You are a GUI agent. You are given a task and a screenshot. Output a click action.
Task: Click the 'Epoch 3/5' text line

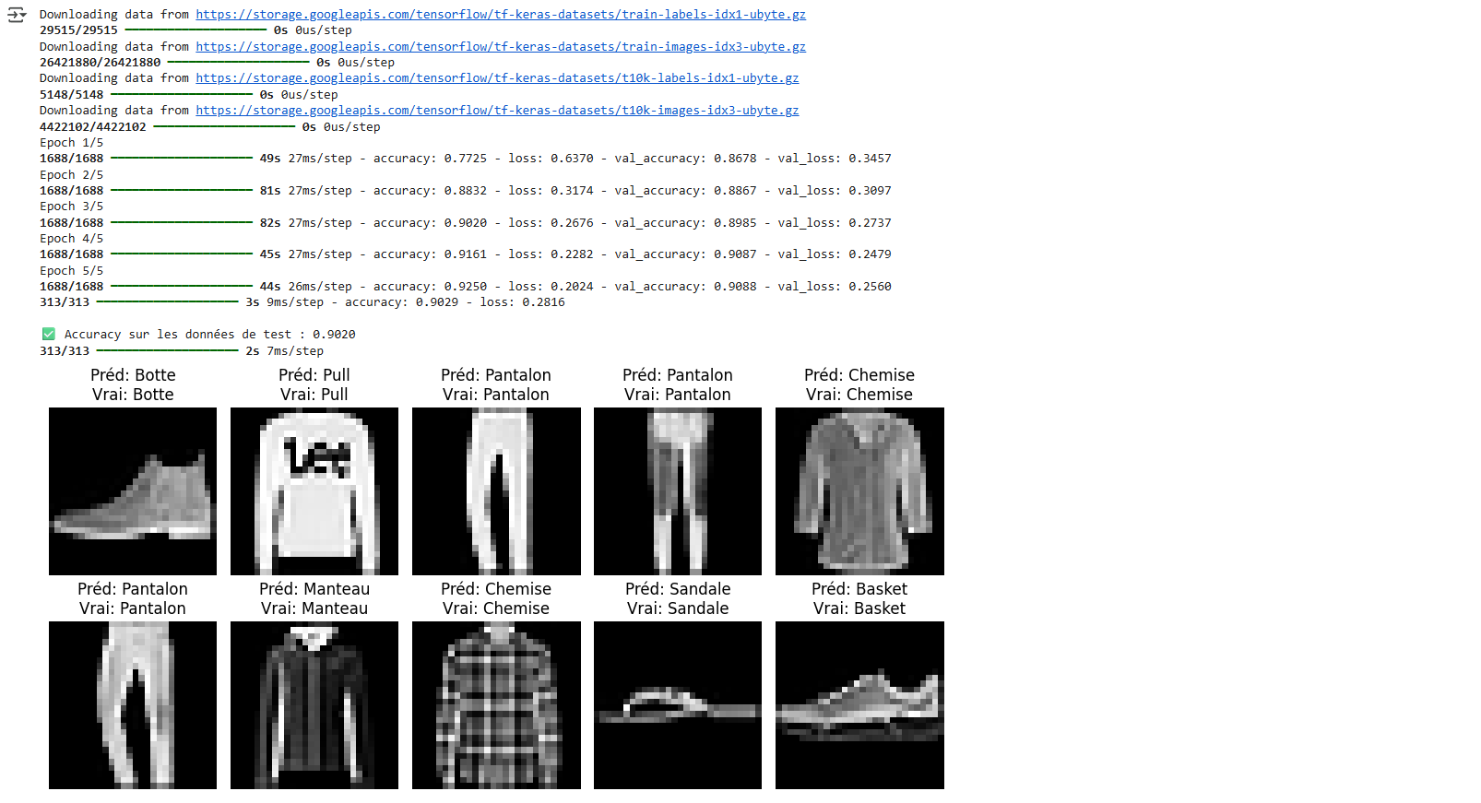point(71,207)
